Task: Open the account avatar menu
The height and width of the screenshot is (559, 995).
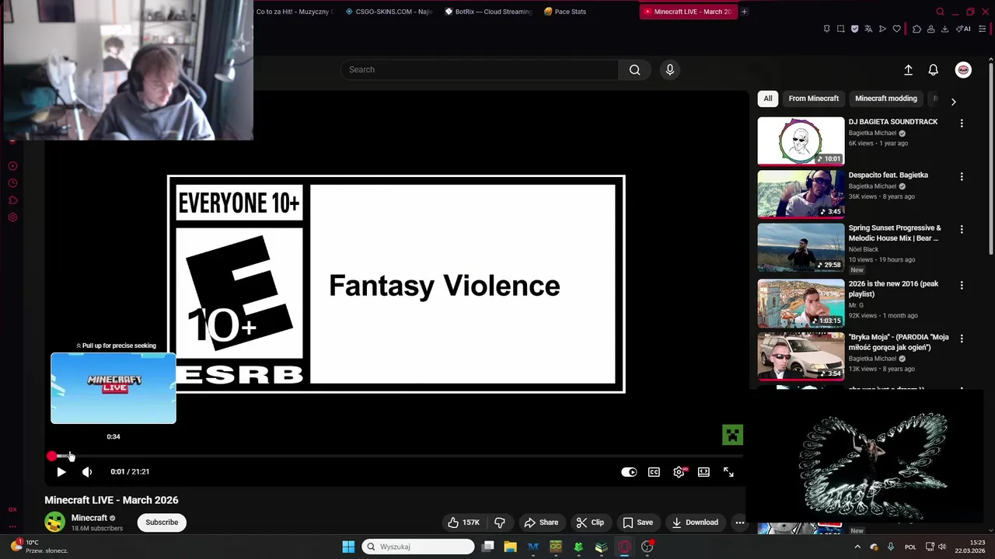Action: pos(963,70)
